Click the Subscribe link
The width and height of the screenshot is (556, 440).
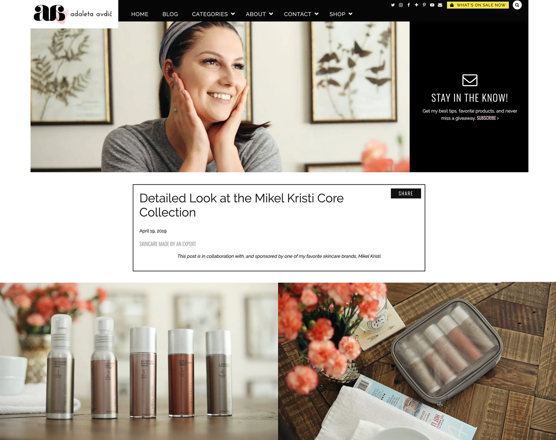pyautogui.click(x=488, y=118)
